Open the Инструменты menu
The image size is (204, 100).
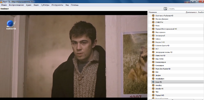click(57, 5)
